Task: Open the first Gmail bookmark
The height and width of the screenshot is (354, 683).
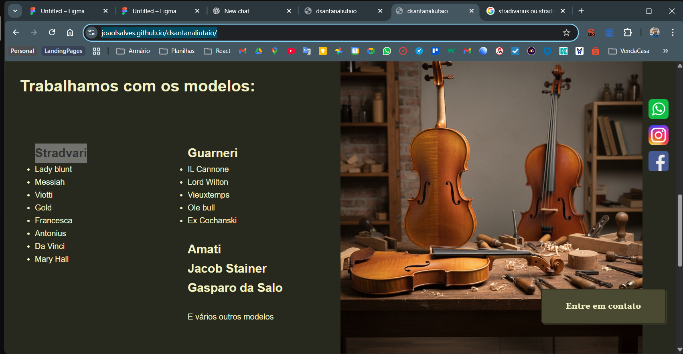Action: click(243, 51)
